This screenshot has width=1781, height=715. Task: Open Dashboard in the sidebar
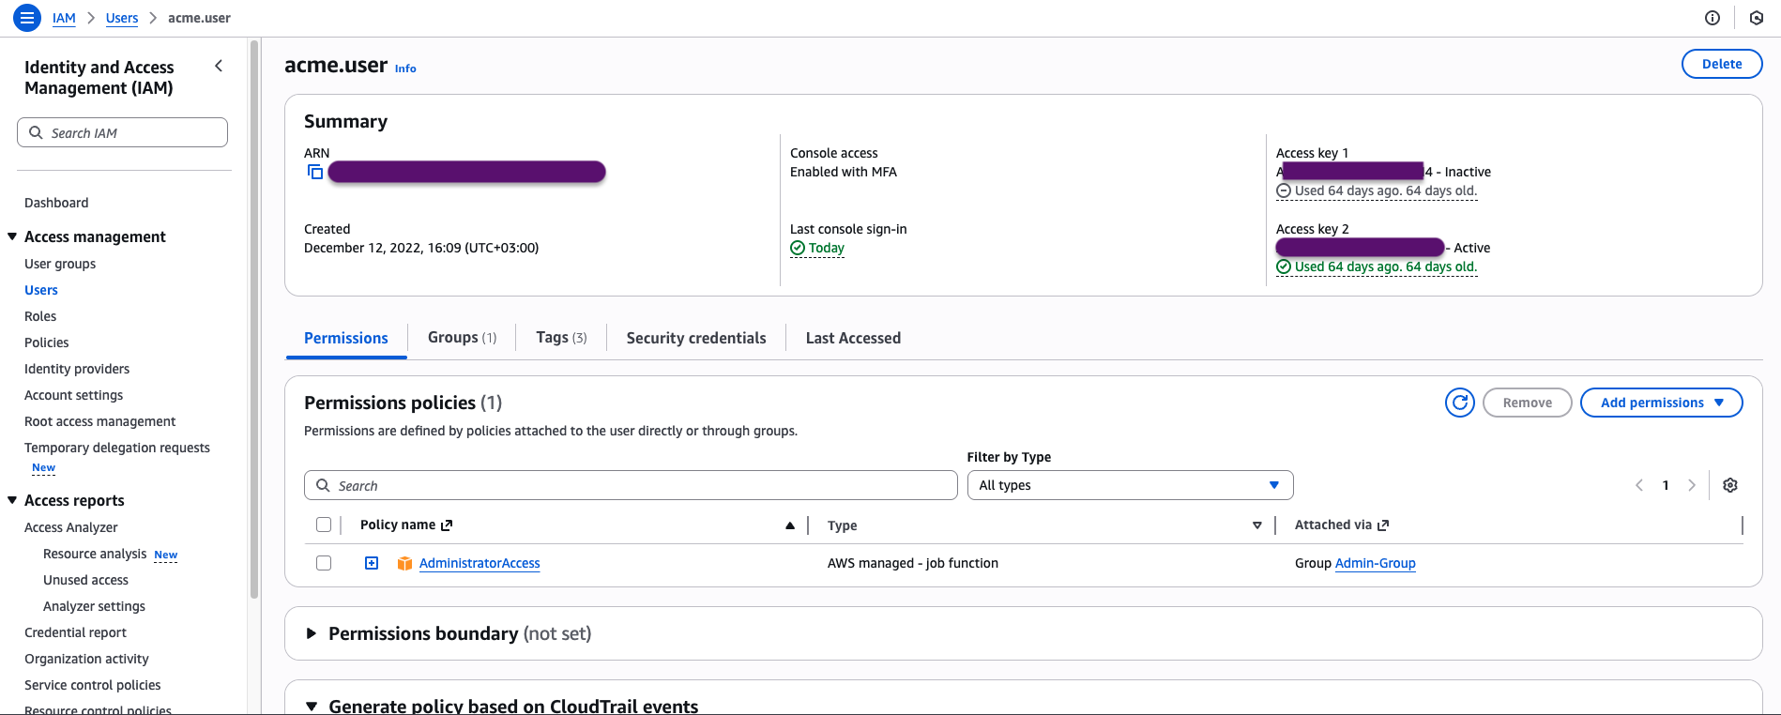click(x=56, y=203)
